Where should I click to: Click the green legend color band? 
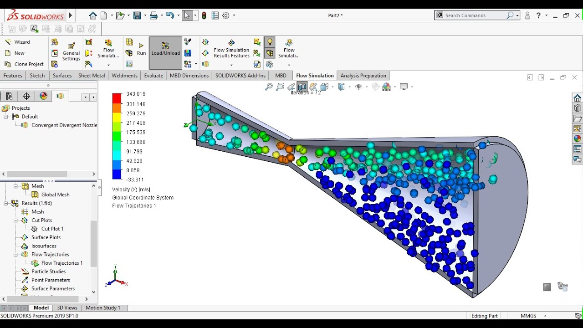click(x=117, y=136)
